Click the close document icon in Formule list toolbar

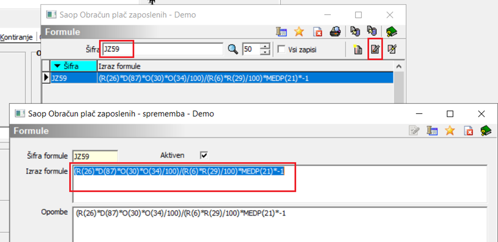tap(317, 32)
